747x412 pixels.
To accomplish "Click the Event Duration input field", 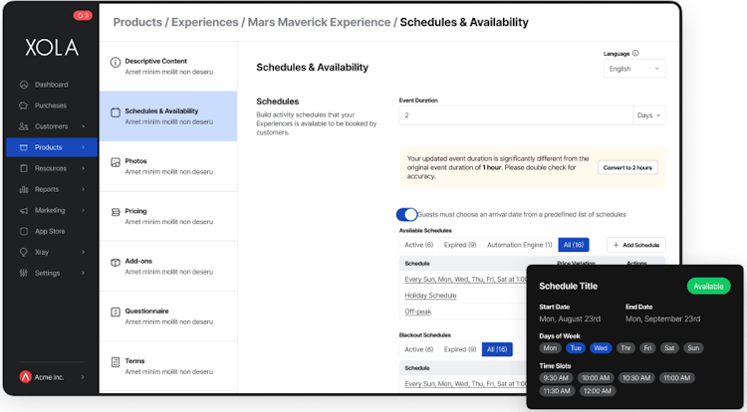I will (515, 115).
